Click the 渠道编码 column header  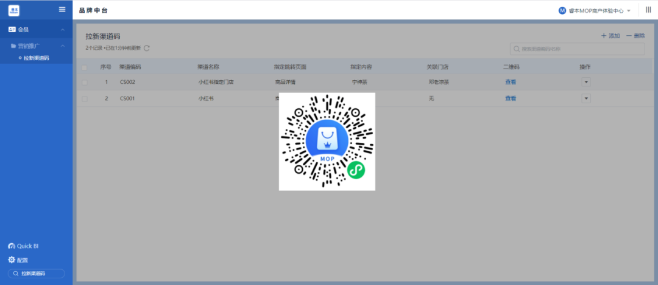pyautogui.click(x=130, y=67)
